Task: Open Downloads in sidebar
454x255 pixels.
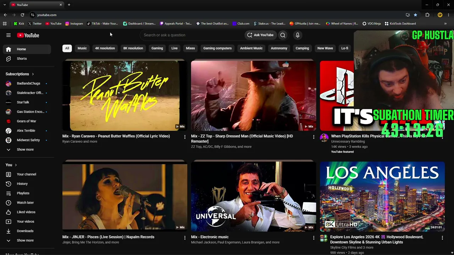Action: click(27, 231)
